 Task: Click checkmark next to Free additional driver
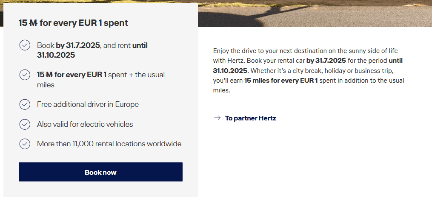pyautogui.click(x=25, y=104)
